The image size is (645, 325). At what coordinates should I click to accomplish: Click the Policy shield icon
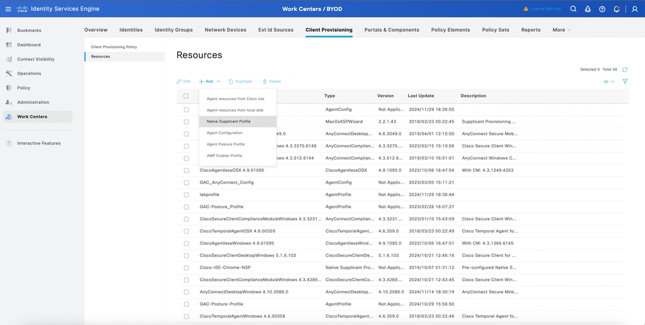coord(8,88)
